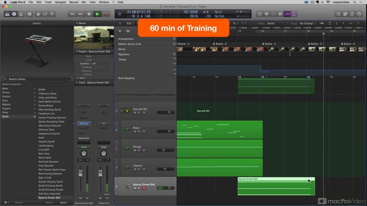Click the Rewind transport button
This screenshot has width=367, height=206.
click(x=72, y=14)
